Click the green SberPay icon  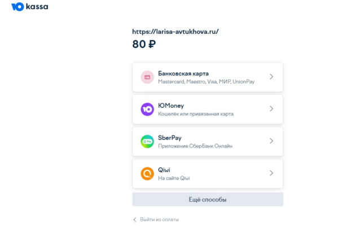point(147,141)
